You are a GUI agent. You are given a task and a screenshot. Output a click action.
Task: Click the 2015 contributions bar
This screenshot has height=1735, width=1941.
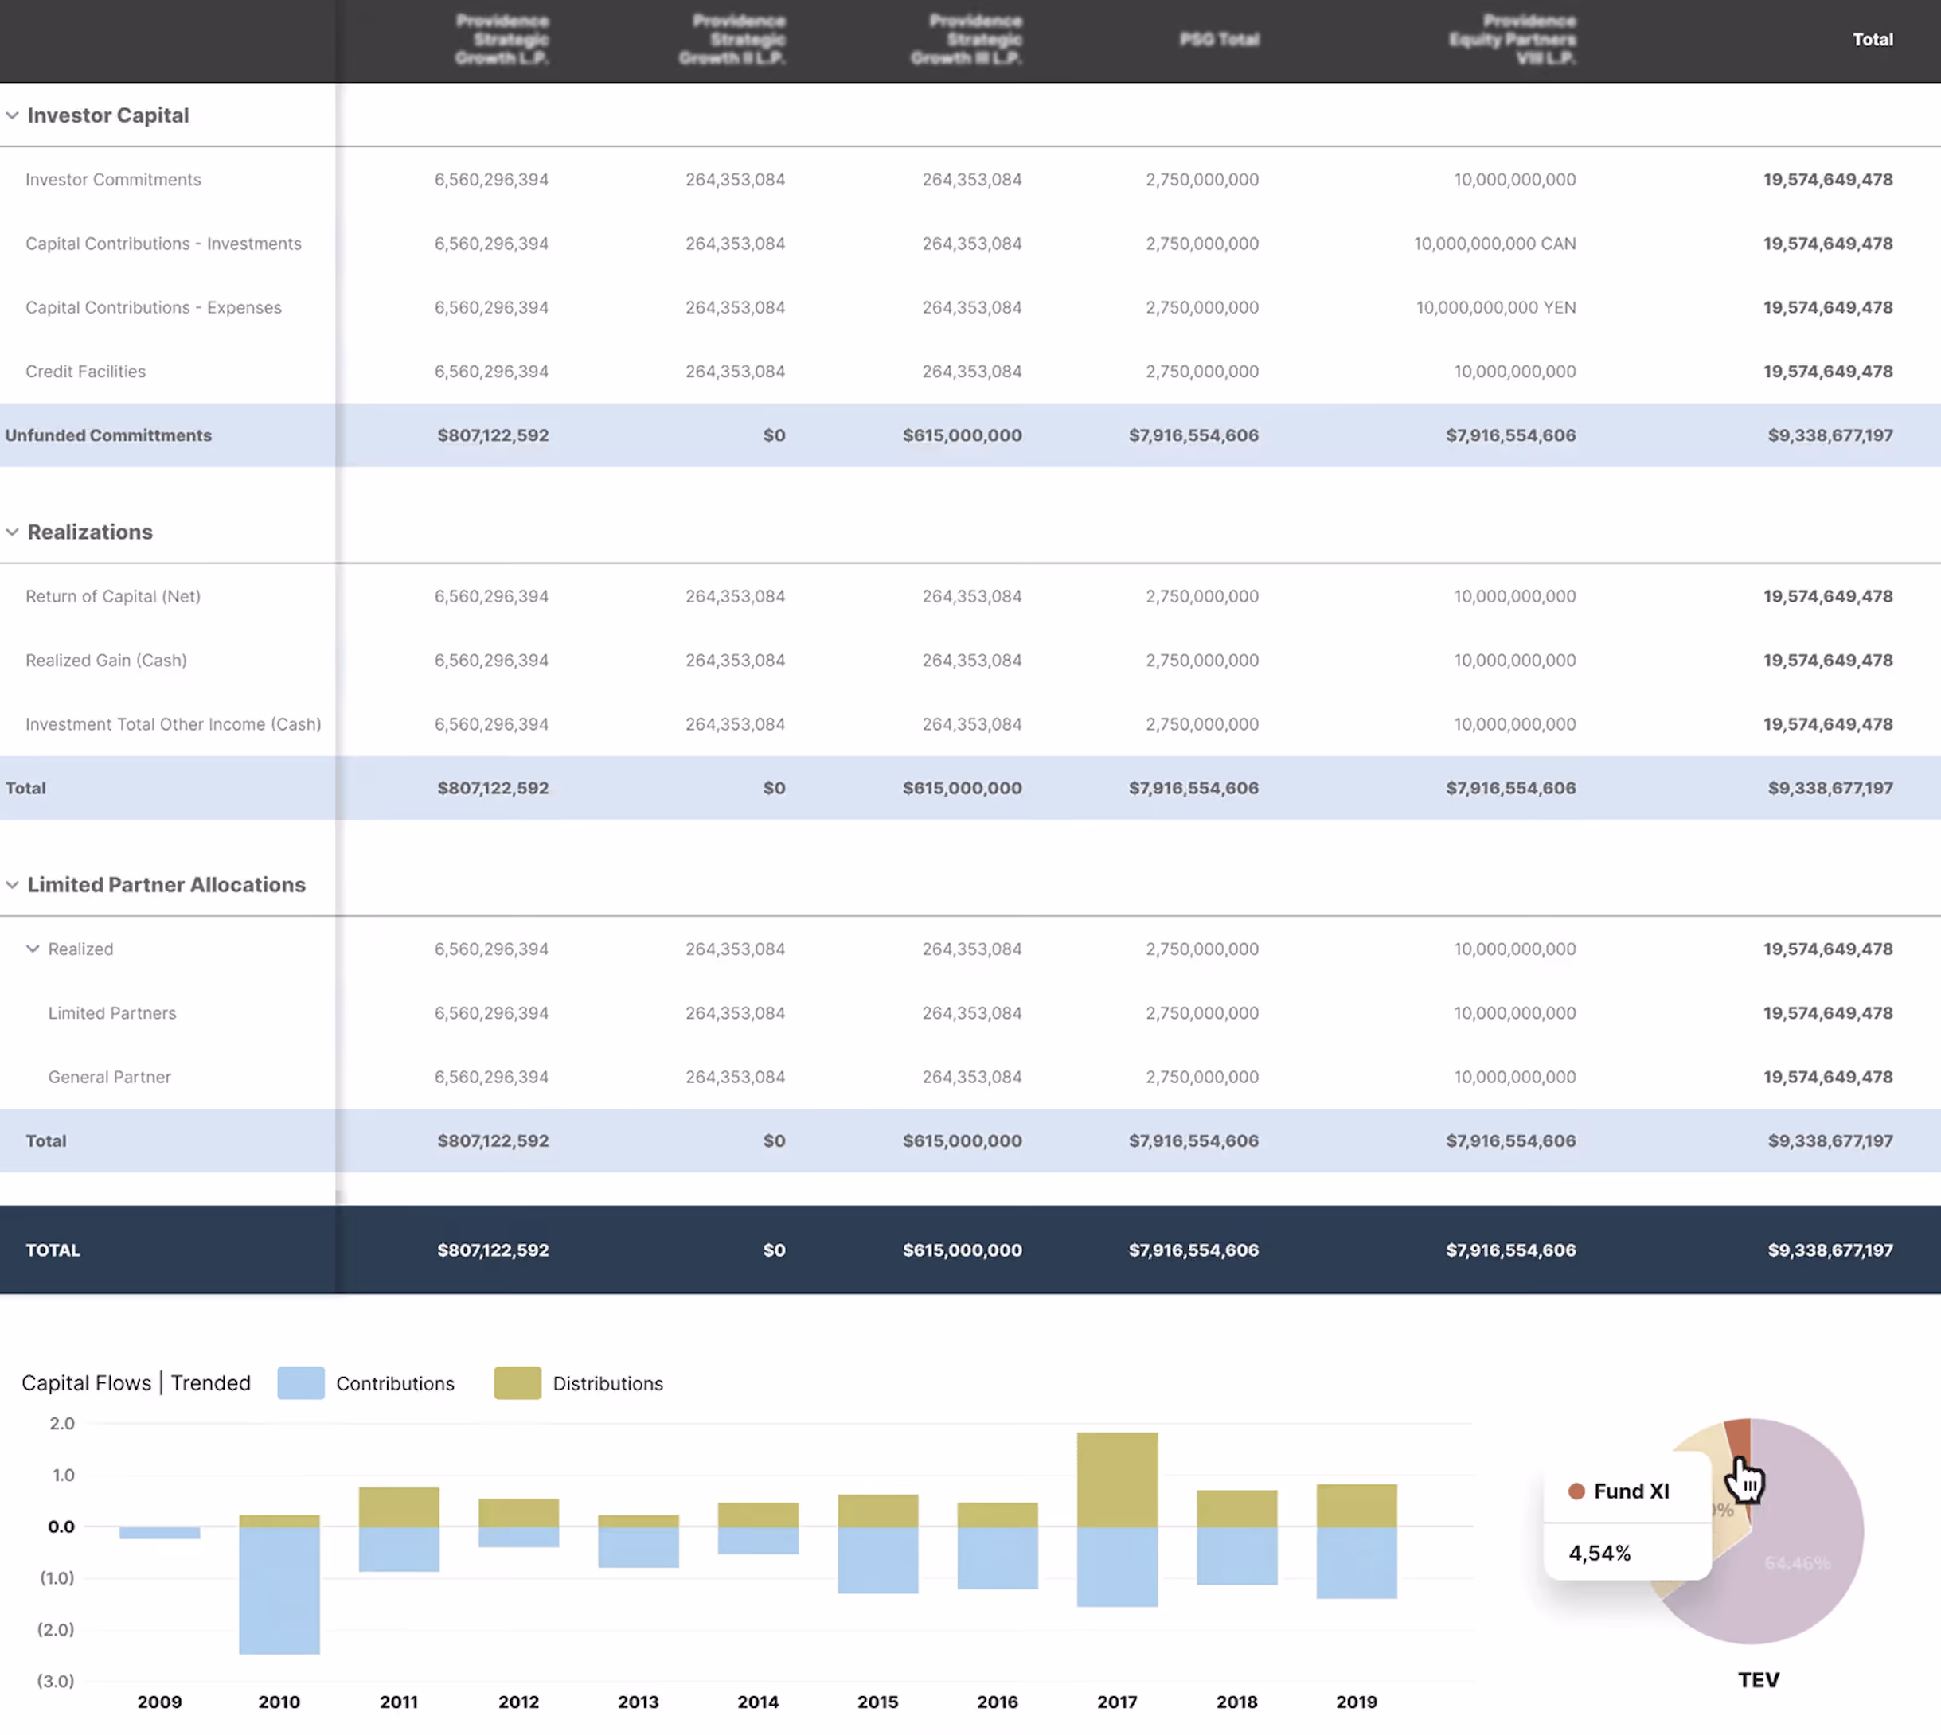pyautogui.click(x=877, y=1560)
